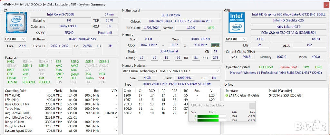The width and height of the screenshot is (330, 135).
Task: Click the Turbo feature flag
Action: click(x=89, y=78)
